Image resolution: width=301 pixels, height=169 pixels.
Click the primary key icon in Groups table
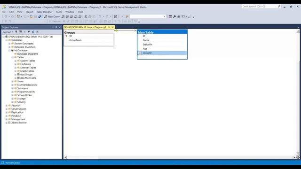(66, 36)
